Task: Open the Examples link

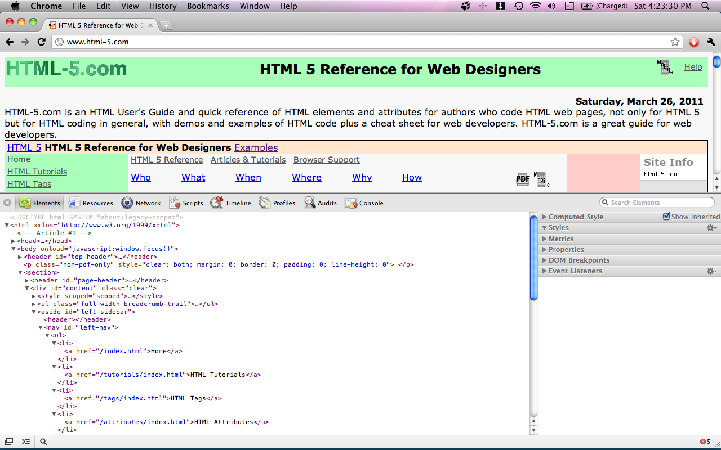Action: pyautogui.click(x=256, y=147)
